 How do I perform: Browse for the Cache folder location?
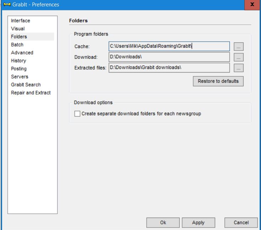click(x=239, y=47)
